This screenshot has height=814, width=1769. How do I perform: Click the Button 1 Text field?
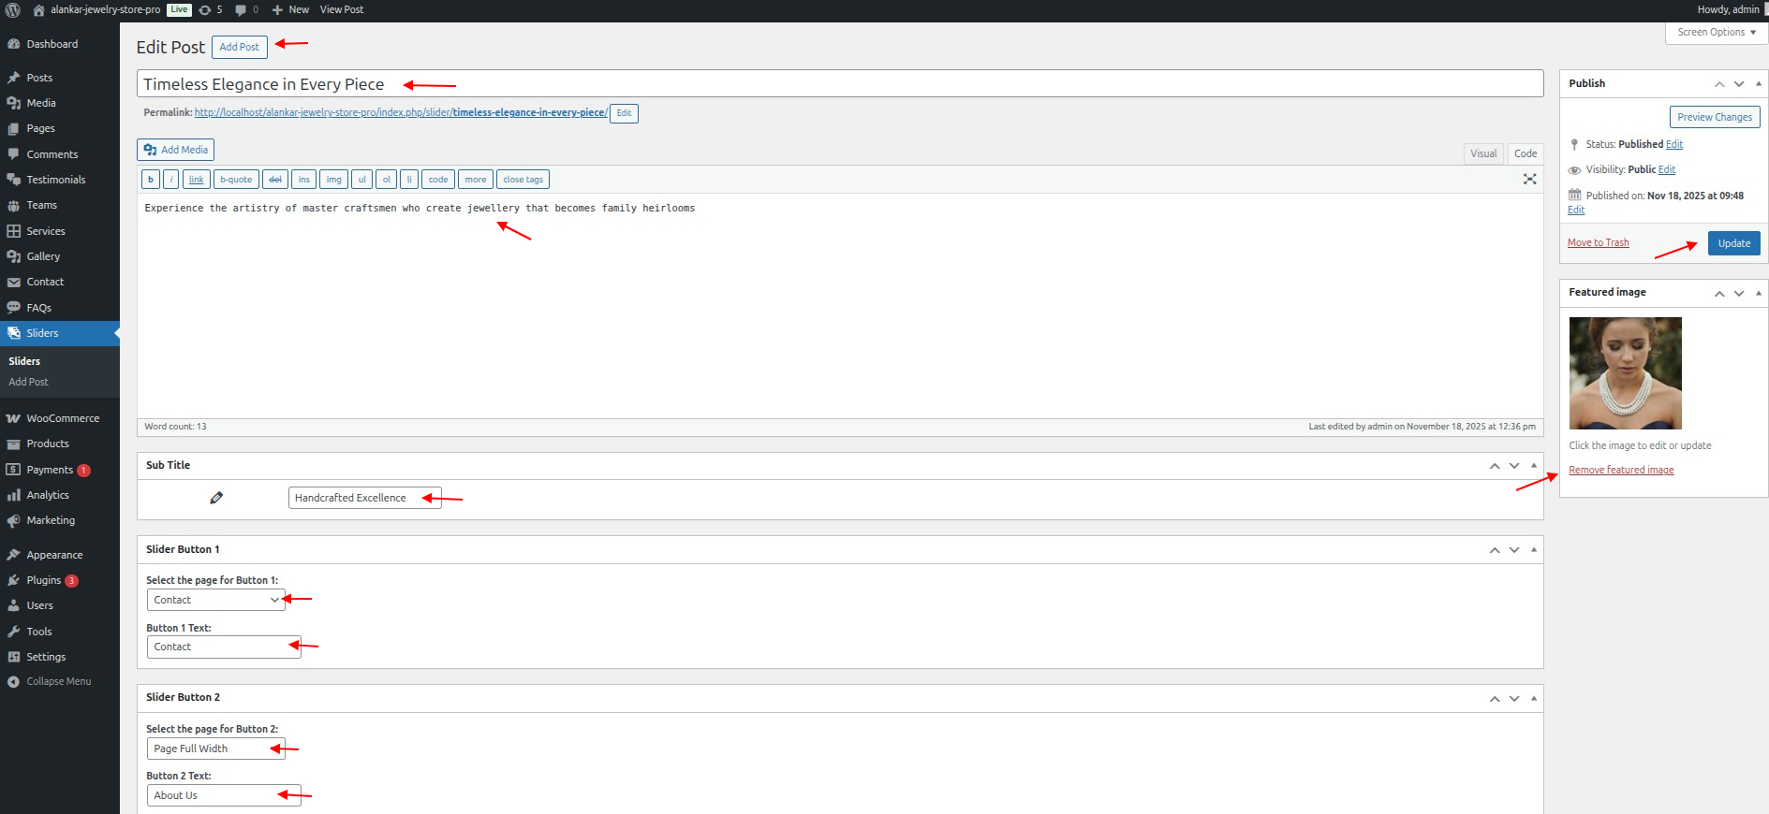point(224,647)
